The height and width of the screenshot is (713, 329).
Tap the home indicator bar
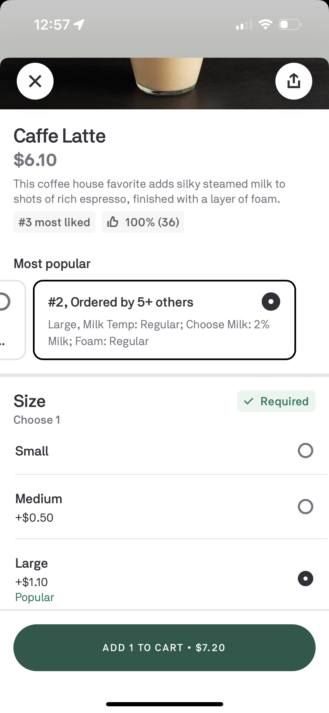point(165,704)
